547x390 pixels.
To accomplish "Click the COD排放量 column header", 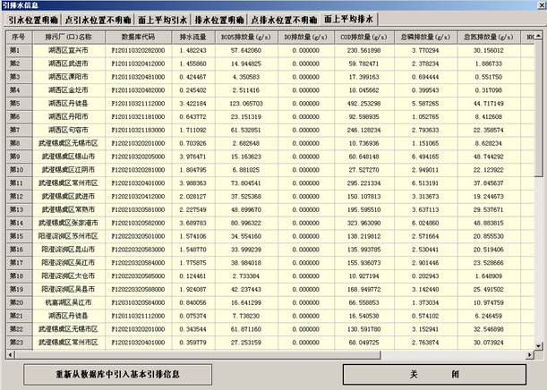I will pos(357,38).
